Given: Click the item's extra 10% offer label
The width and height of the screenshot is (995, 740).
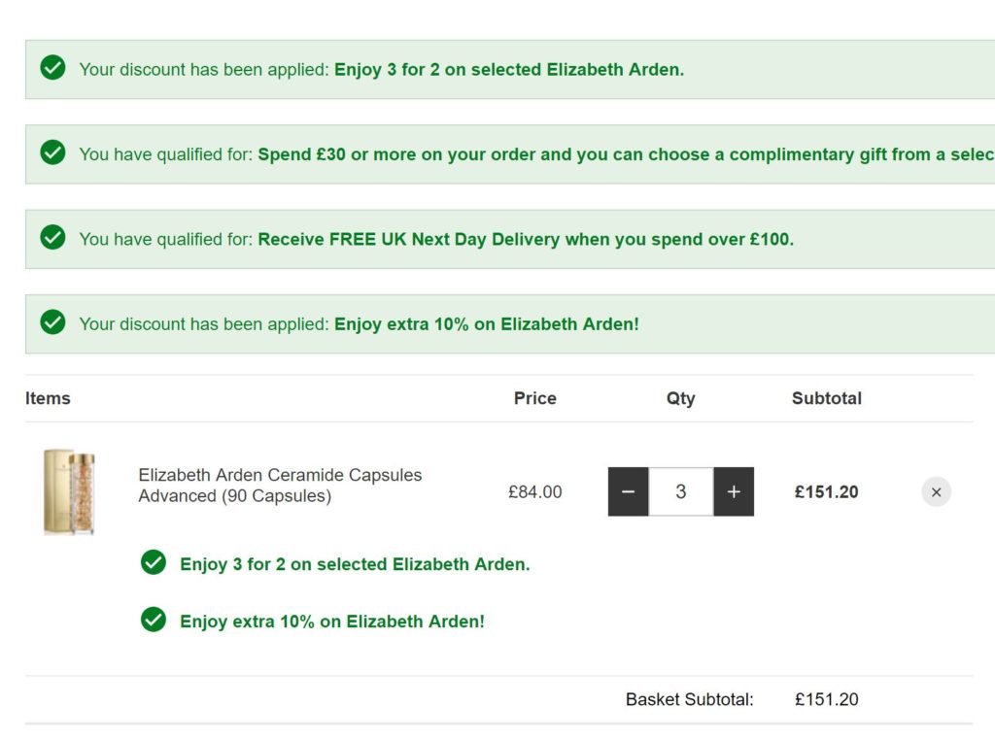Looking at the screenshot, I should pyautogui.click(x=331, y=622).
